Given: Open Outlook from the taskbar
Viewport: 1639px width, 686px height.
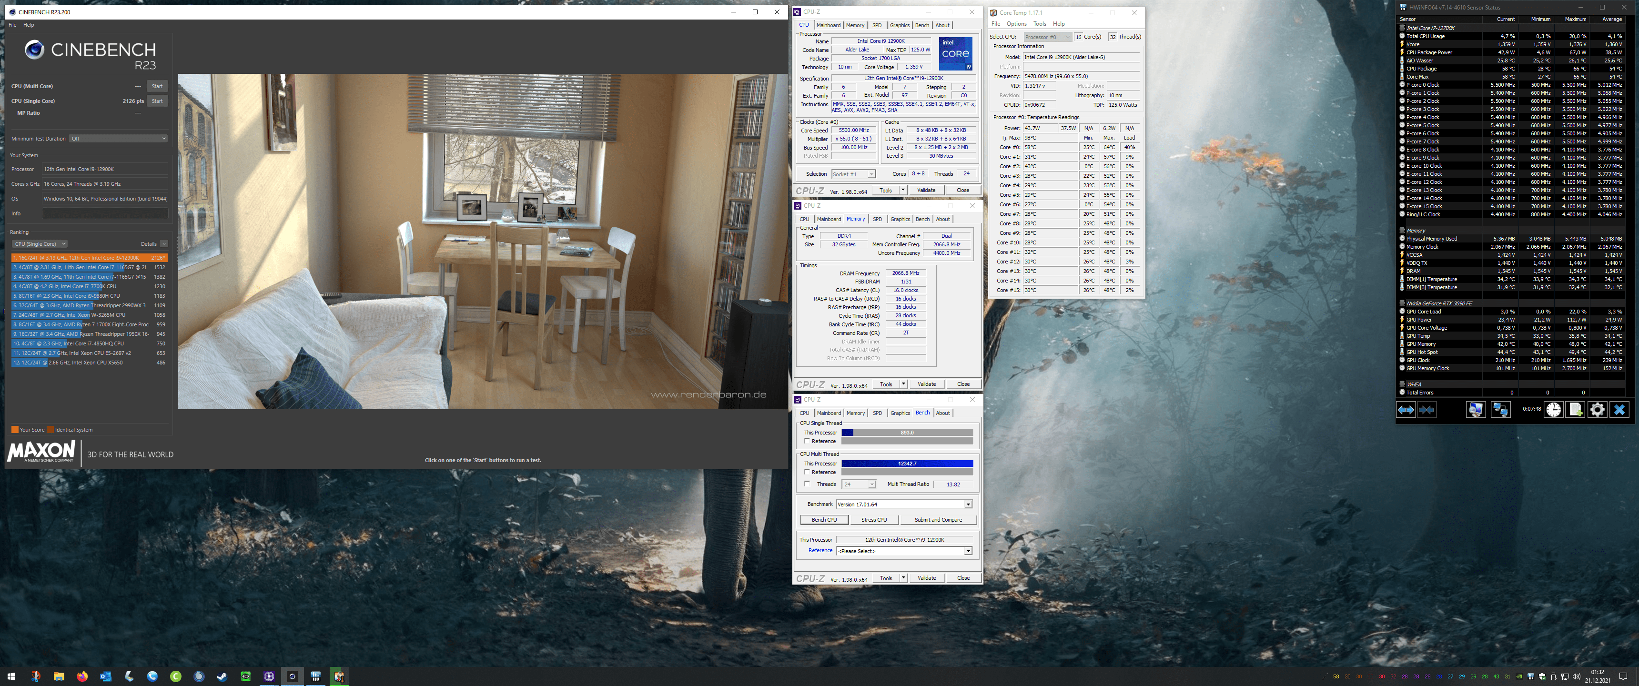Looking at the screenshot, I should [x=106, y=676].
